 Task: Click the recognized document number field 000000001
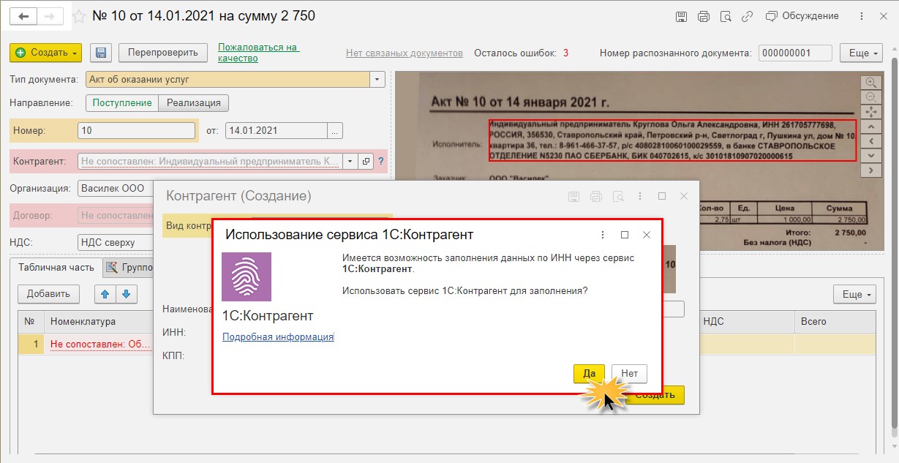pyautogui.click(x=795, y=53)
